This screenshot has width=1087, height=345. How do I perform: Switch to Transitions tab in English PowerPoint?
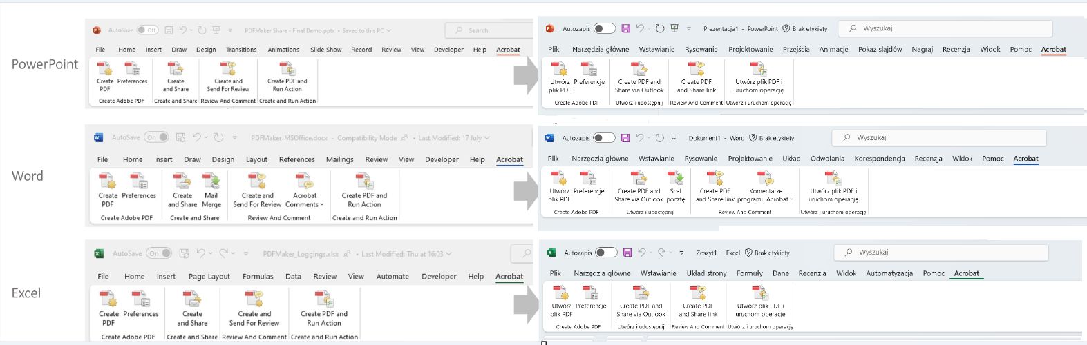(x=241, y=50)
